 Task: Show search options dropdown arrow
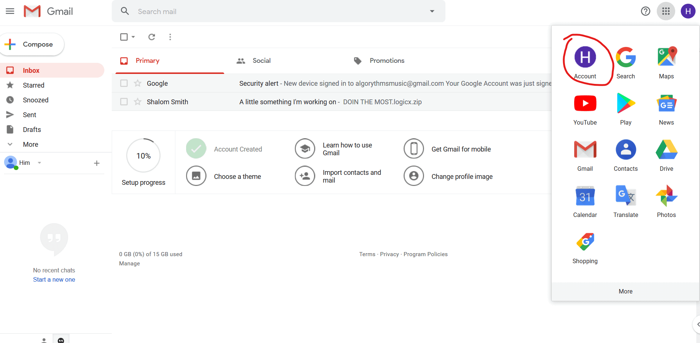click(x=432, y=11)
